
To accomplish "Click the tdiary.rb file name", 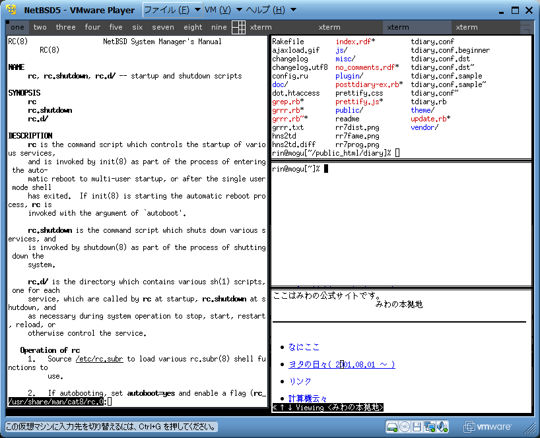I will pyautogui.click(x=428, y=102).
